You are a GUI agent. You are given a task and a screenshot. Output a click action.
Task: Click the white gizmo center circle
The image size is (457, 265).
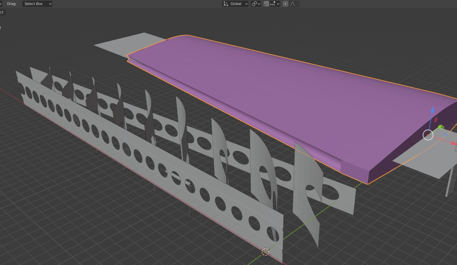428,135
